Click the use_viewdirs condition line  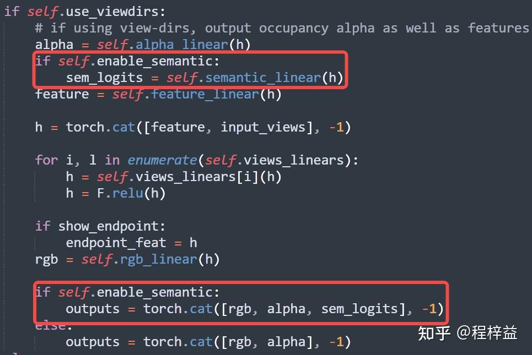tap(85, 12)
